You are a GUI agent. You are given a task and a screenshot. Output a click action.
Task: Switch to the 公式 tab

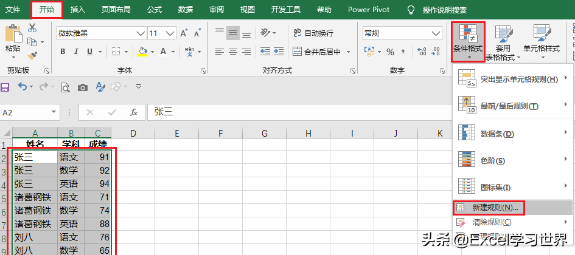(x=155, y=10)
